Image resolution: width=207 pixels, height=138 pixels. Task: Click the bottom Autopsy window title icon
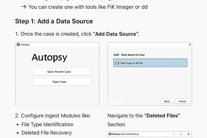110,134
